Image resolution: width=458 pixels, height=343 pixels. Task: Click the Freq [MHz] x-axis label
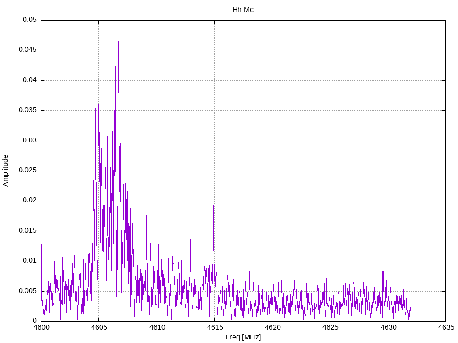pos(243,337)
